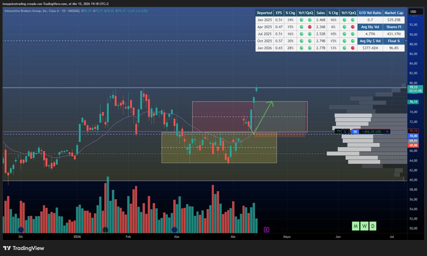Click the Apr 2025 row label
The height and width of the screenshot is (256, 427).
pos(264,27)
